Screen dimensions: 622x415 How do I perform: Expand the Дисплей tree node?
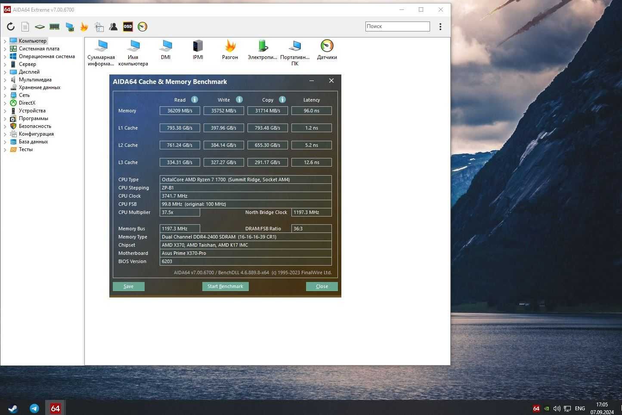pyautogui.click(x=5, y=72)
